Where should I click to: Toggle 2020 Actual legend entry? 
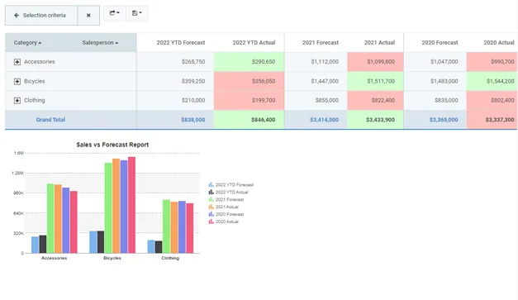[x=224, y=221]
